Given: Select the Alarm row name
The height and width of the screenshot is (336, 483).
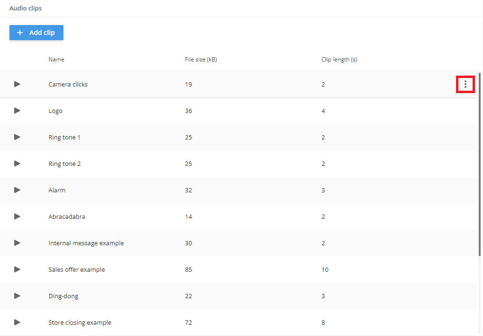Looking at the screenshot, I should [x=57, y=190].
